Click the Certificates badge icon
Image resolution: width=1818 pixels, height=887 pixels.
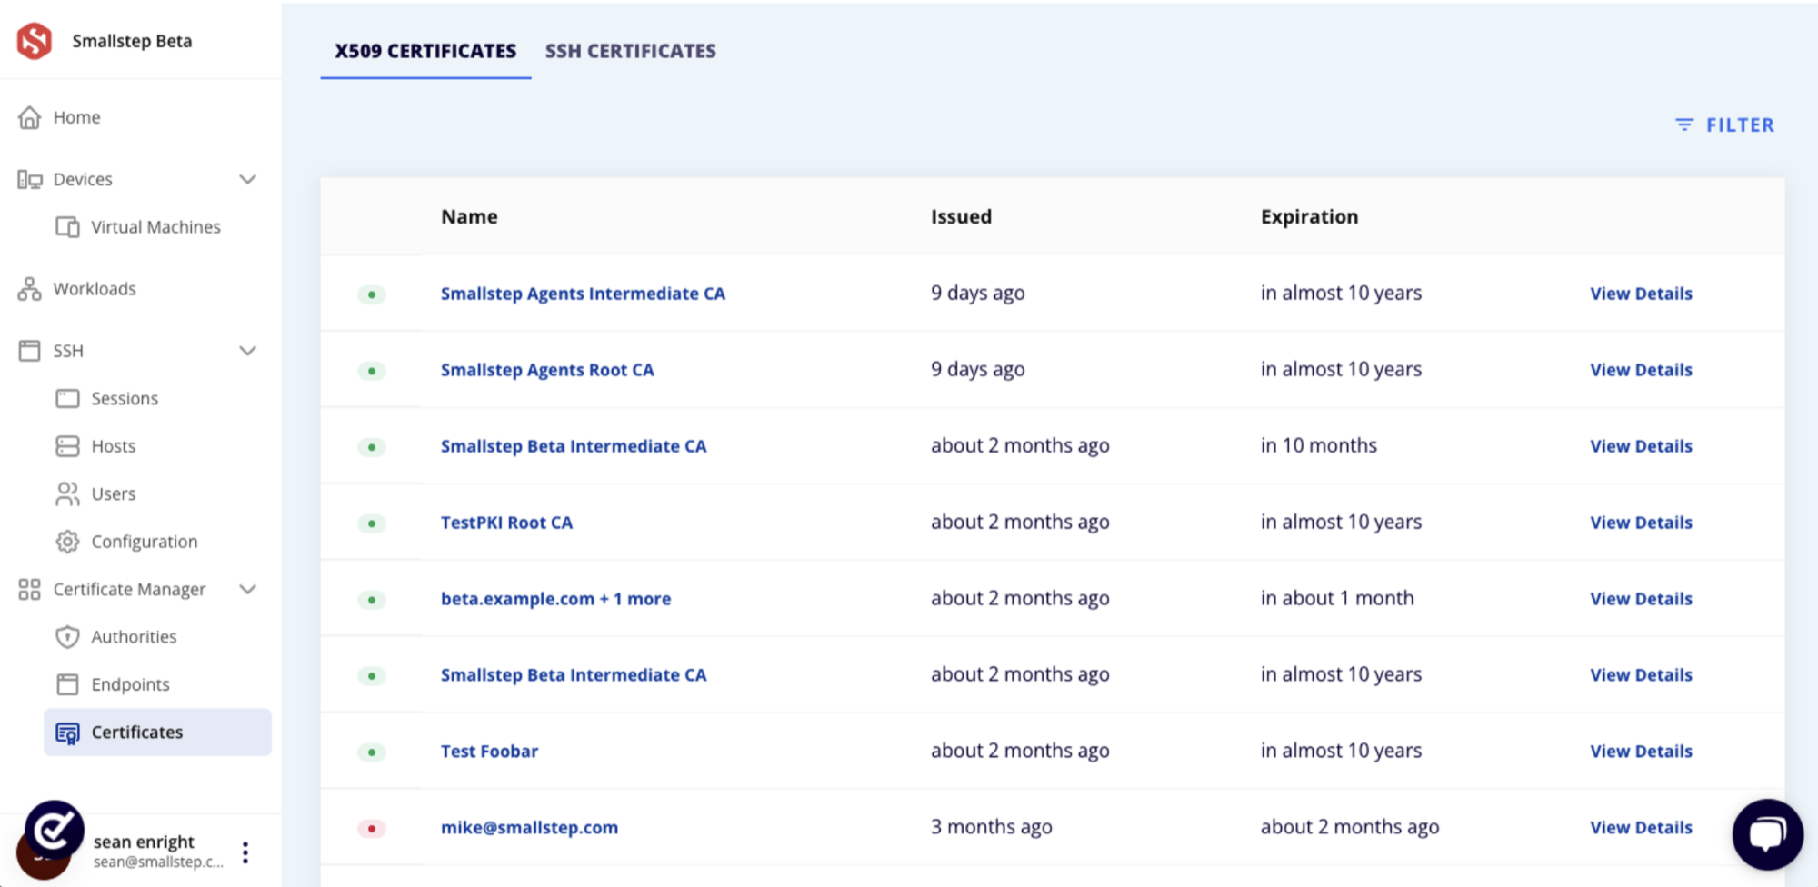coord(67,733)
